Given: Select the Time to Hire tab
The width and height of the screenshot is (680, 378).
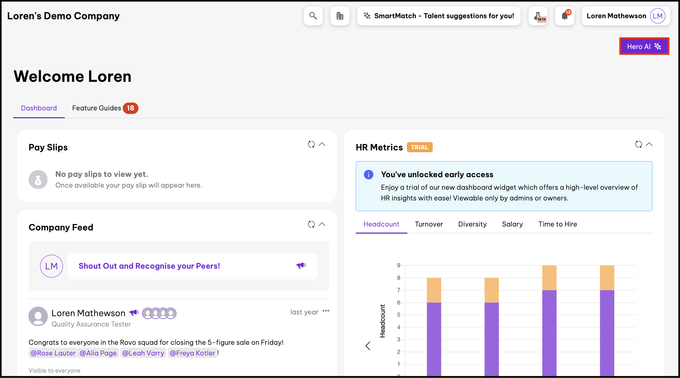Looking at the screenshot, I should [558, 224].
